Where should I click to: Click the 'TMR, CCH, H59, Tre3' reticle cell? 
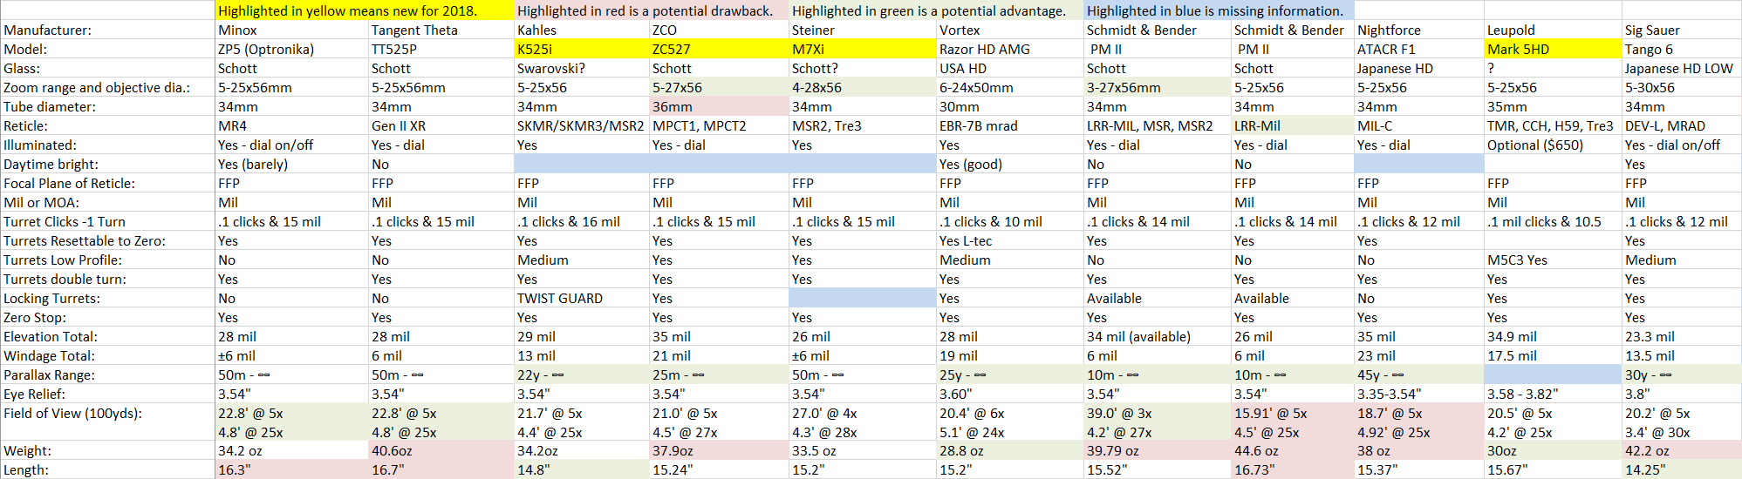[1553, 125]
